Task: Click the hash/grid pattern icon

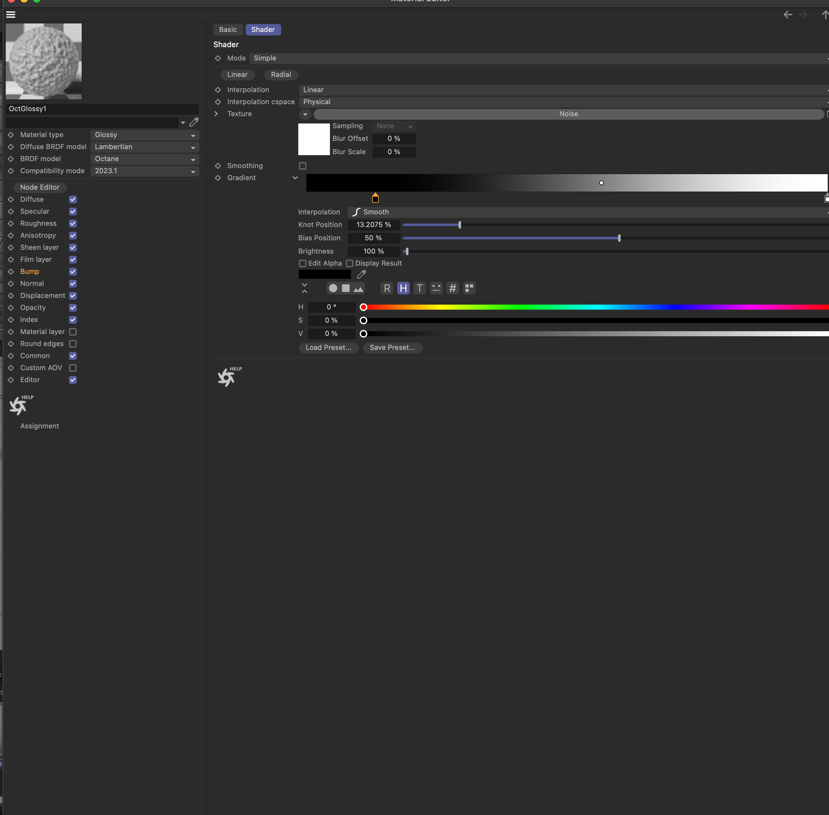Action: tap(453, 288)
